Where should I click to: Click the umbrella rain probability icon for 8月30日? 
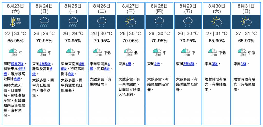[x=212, y=52]
